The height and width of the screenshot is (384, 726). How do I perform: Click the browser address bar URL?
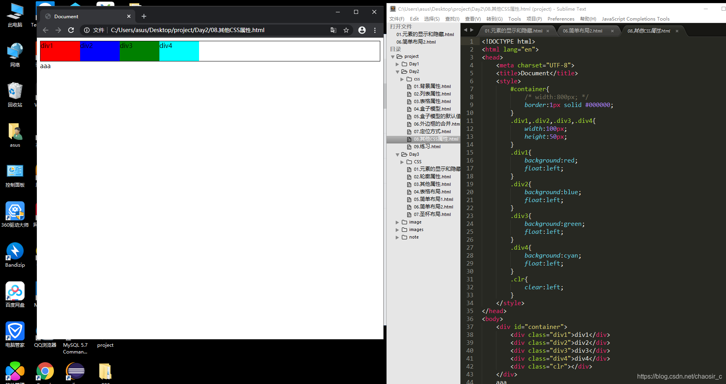tap(188, 30)
